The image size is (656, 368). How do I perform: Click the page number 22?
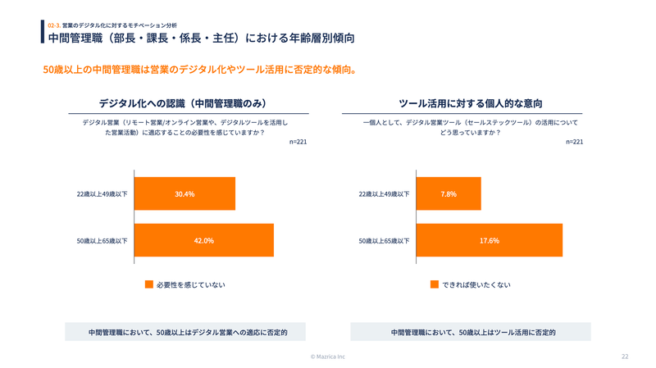click(x=625, y=357)
